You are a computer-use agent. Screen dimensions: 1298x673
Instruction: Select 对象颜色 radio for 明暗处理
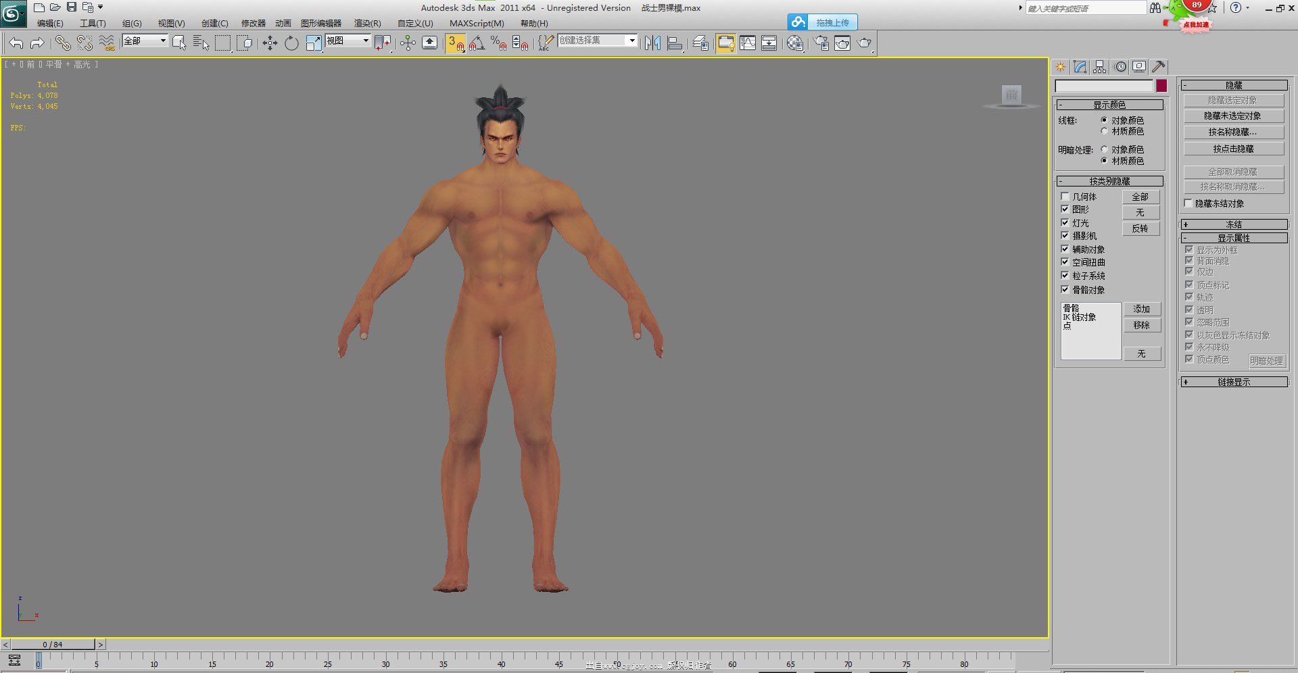[1105, 149]
